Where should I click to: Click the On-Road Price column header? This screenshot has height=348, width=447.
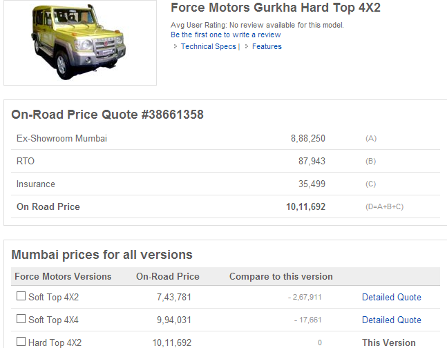click(168, 276)
